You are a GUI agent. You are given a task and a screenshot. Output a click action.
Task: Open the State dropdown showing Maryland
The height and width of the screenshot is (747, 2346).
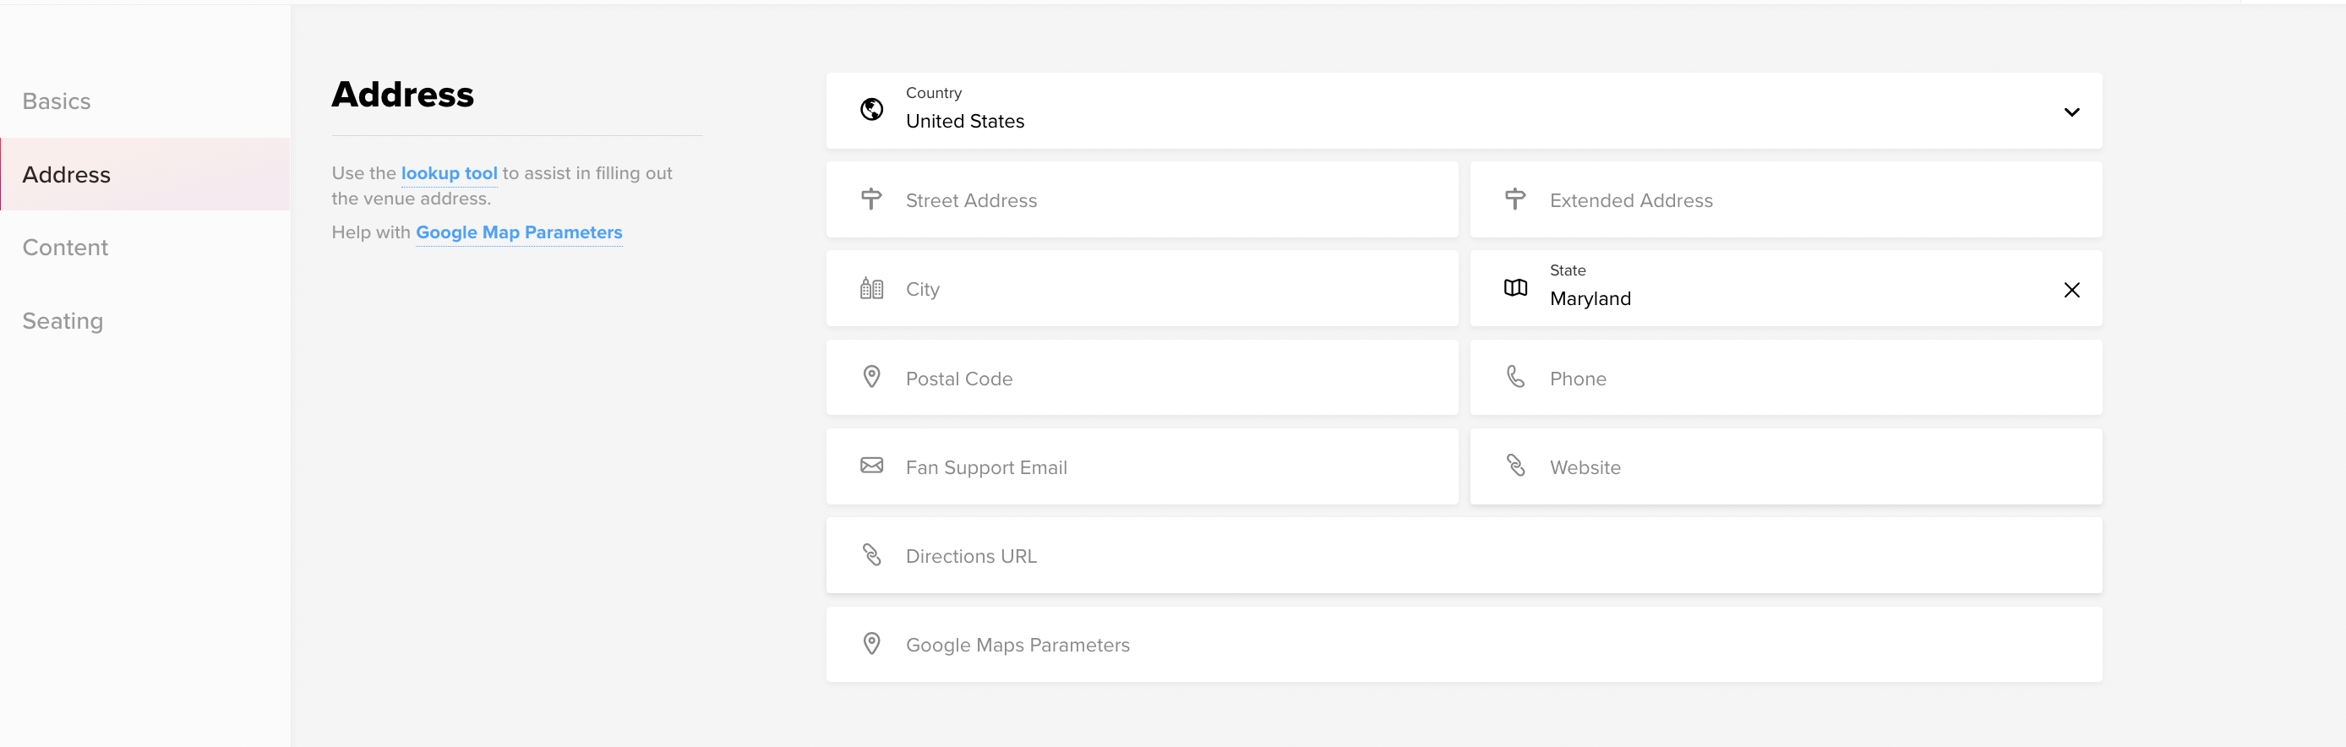coord(1785,288)
